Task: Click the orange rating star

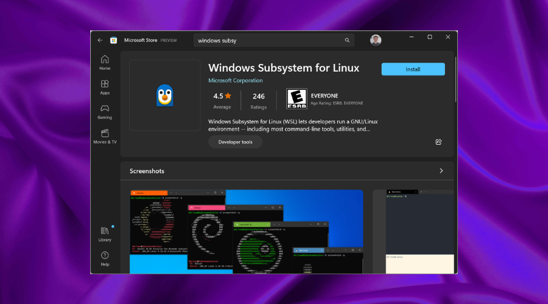Action: pos(228,95)
